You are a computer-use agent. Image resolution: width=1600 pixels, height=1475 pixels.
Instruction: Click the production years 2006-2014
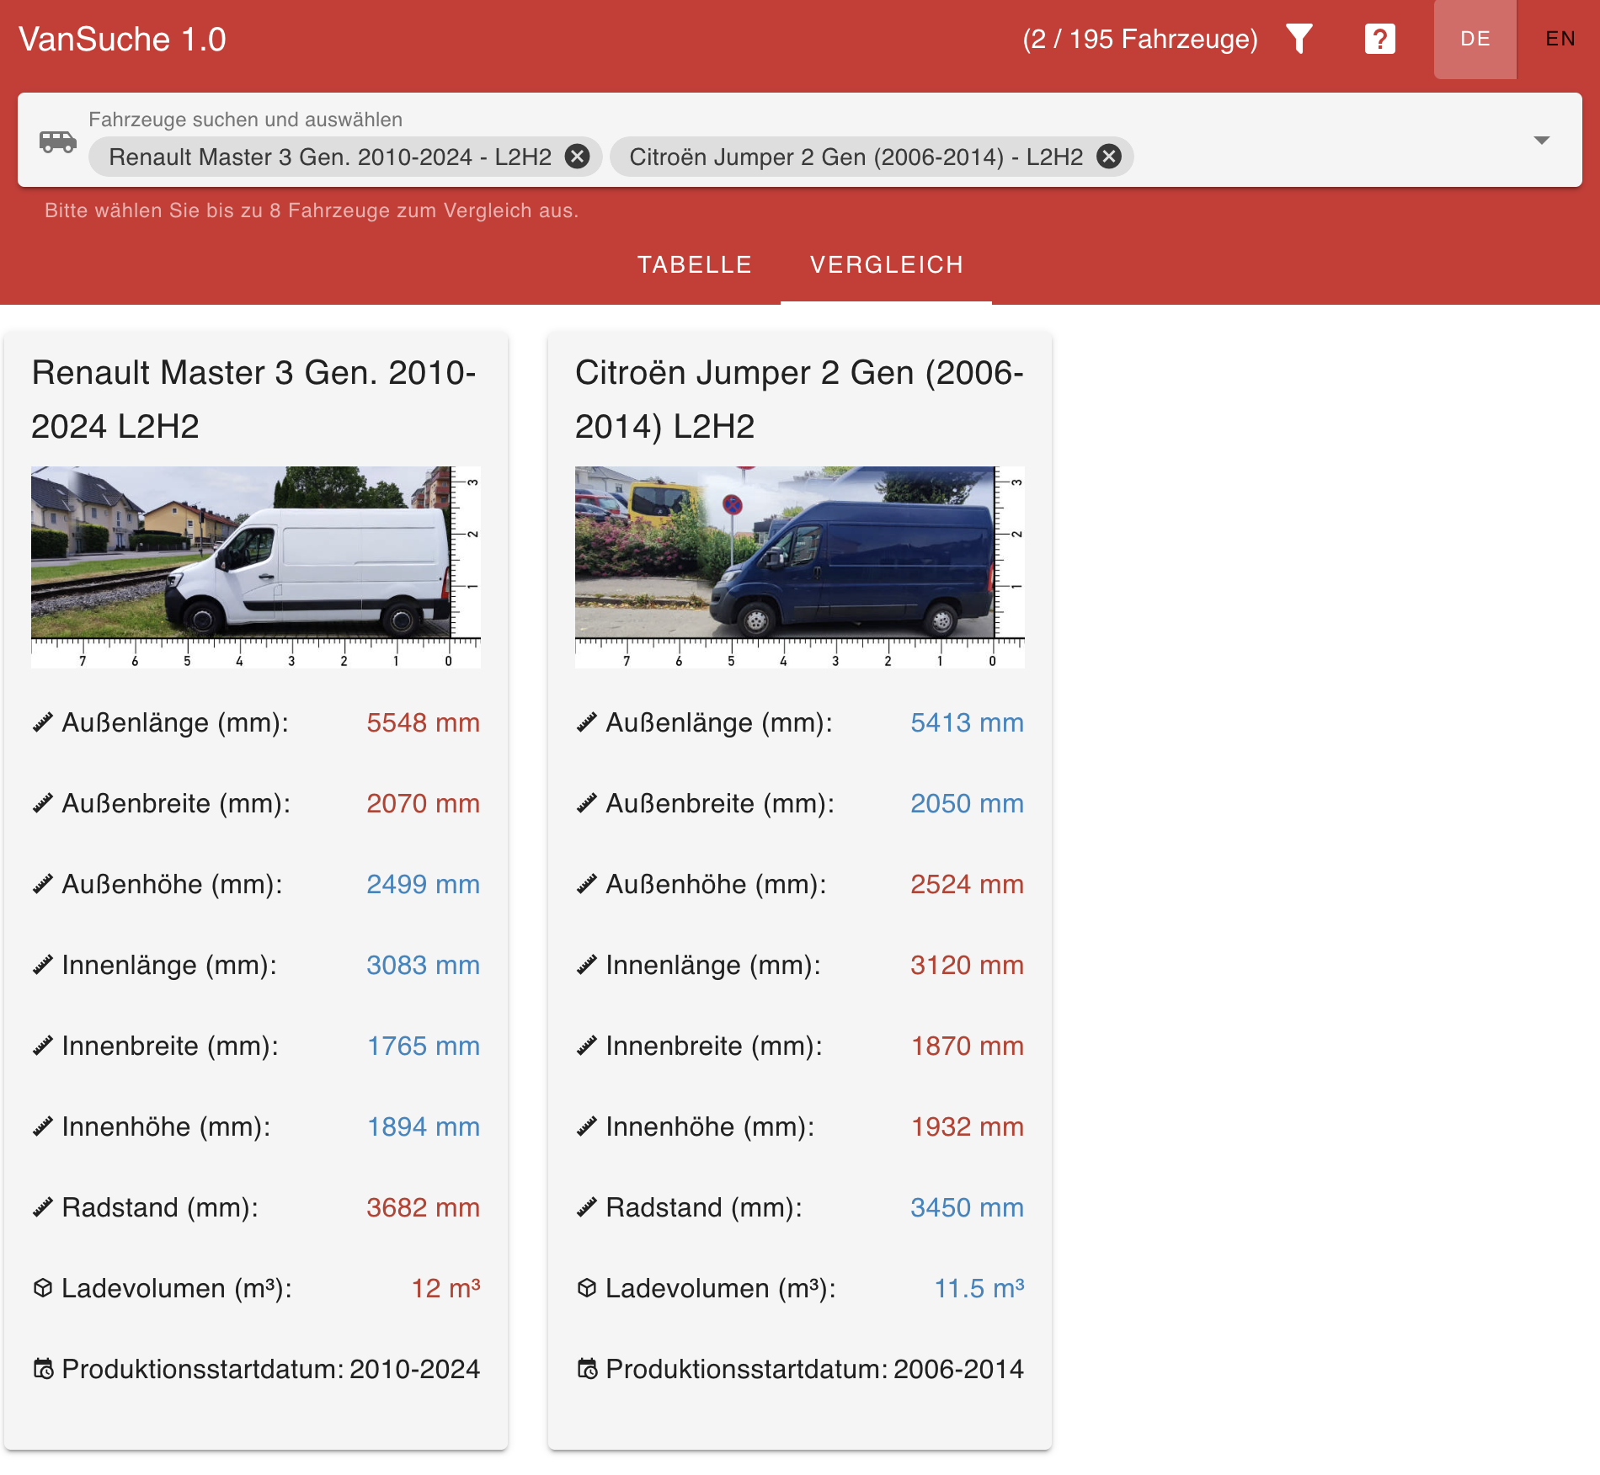[958, 1370]
